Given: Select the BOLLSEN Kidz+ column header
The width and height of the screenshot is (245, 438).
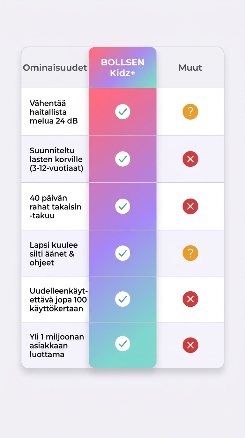Looking at the screenshot, I should [122, 67].
